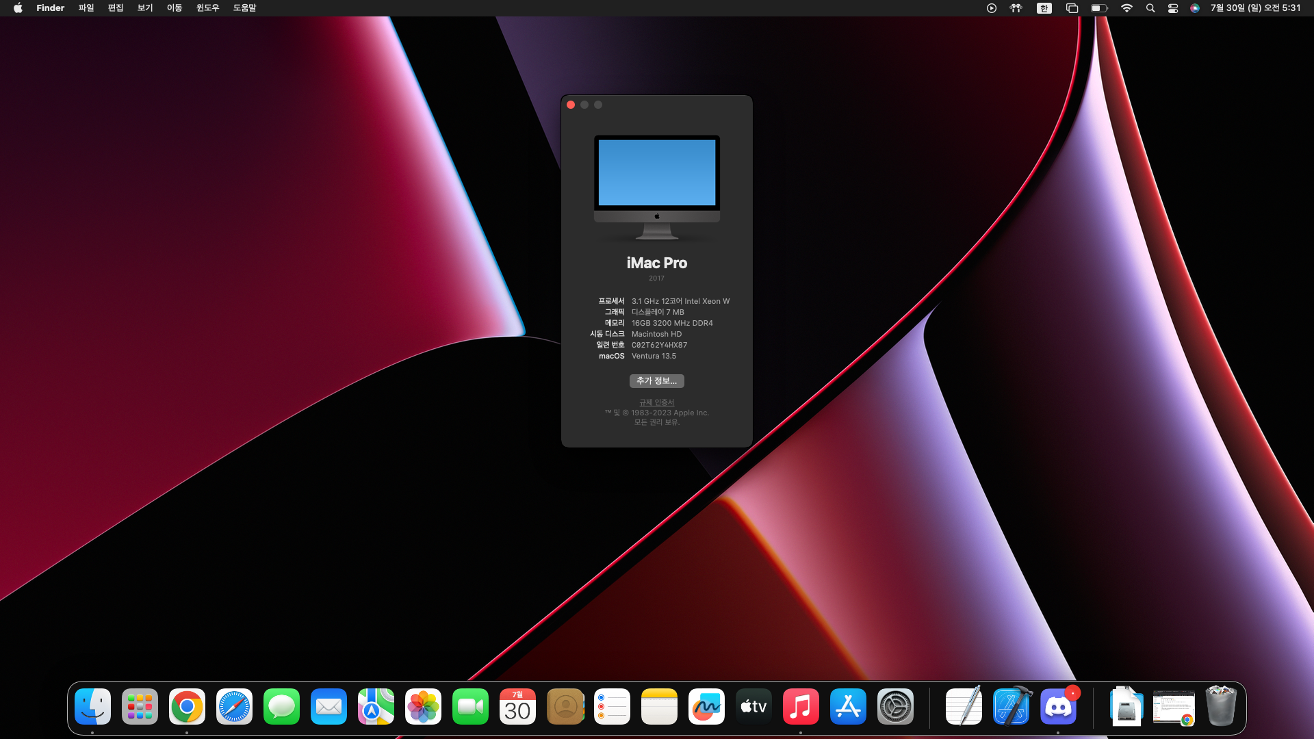
Task: Open Discord in the Dock
Action: (x=1058, y=707)
